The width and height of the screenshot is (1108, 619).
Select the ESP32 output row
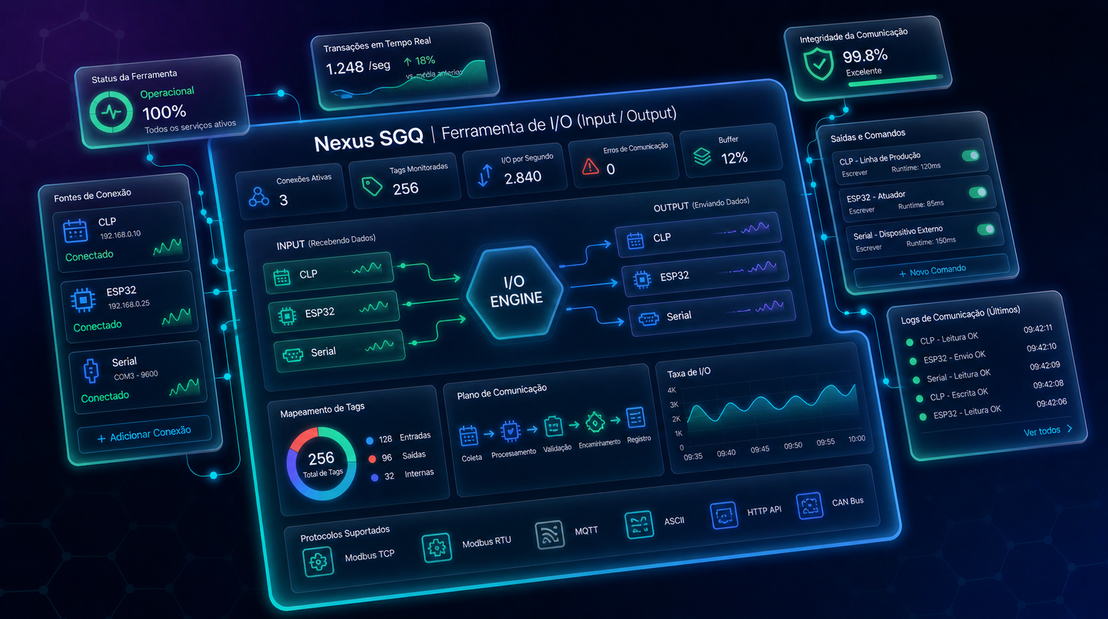pos(705,273)
